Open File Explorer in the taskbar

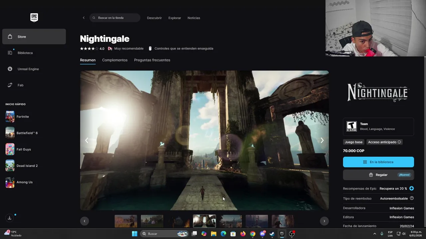[214, 234]
